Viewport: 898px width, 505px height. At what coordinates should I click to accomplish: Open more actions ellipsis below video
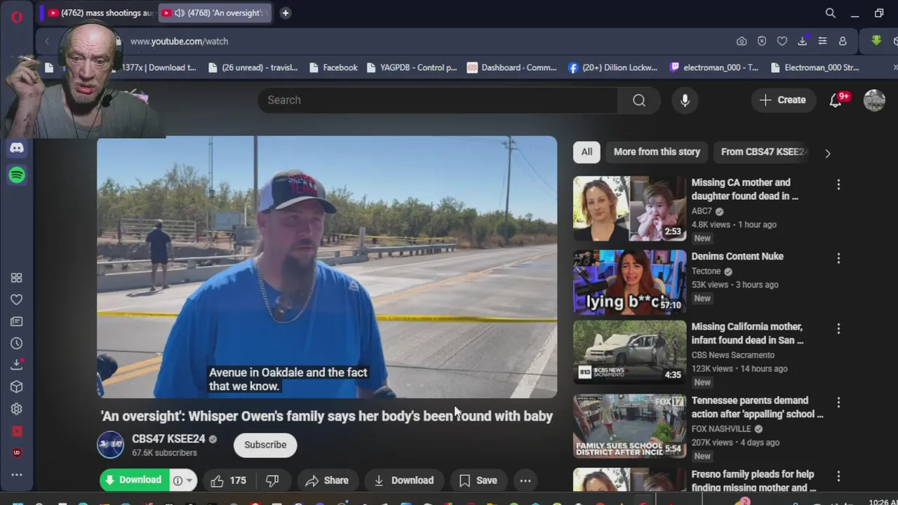click(525, 480)
